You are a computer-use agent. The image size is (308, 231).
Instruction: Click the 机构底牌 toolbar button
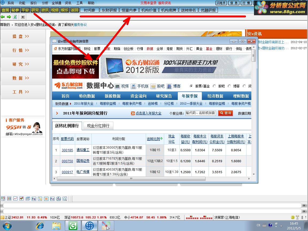[x=168, y=10]
